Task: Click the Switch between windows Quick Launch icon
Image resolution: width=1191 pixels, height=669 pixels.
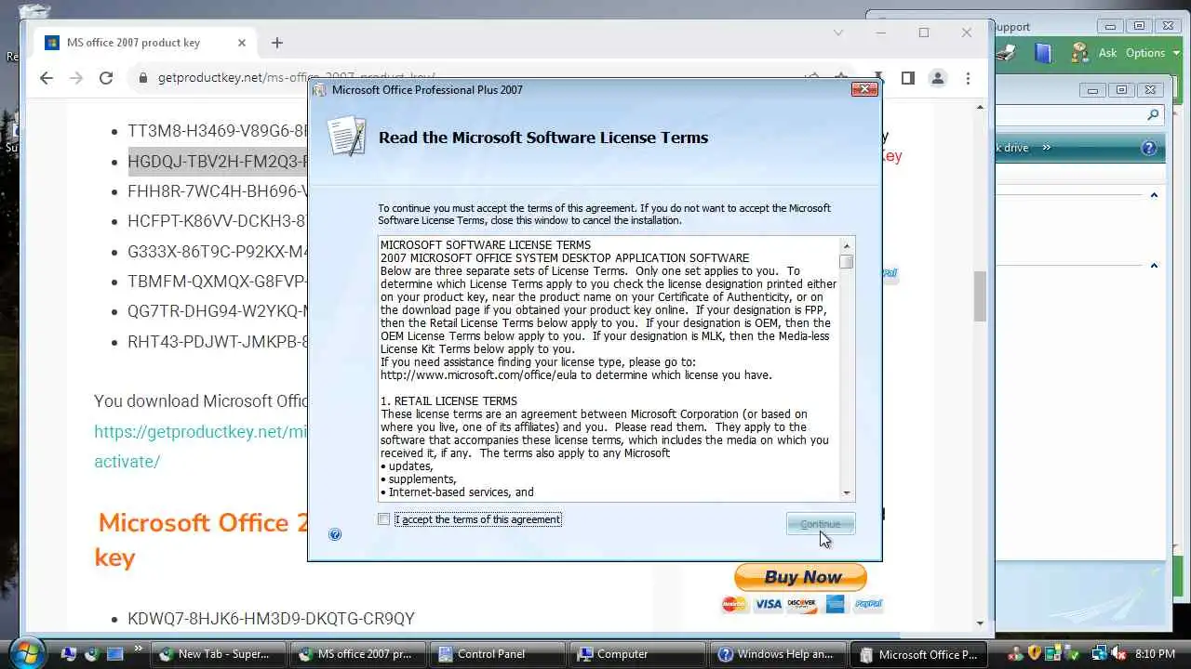Action: click(114, 654)
